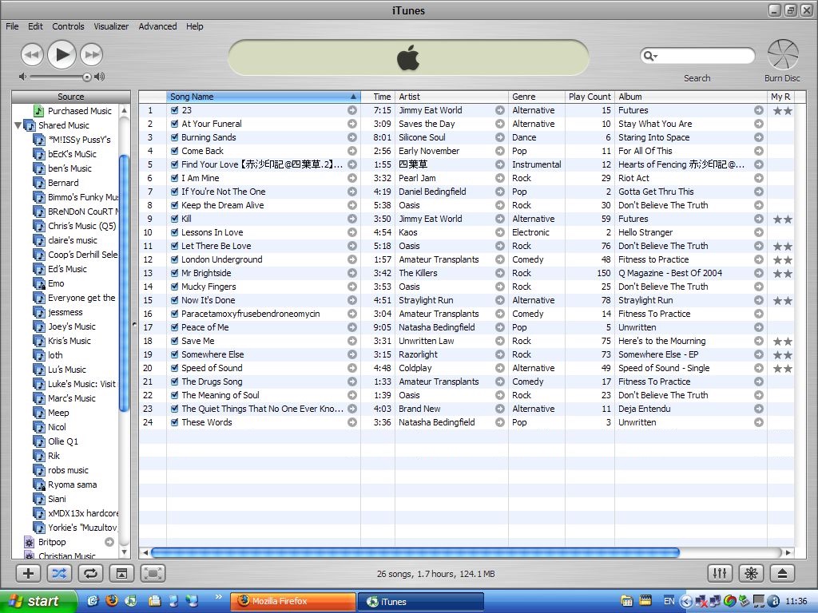Uncheck I Am Mine checkbox
This screenshot has height=613, width=818.
pos(175,178)
